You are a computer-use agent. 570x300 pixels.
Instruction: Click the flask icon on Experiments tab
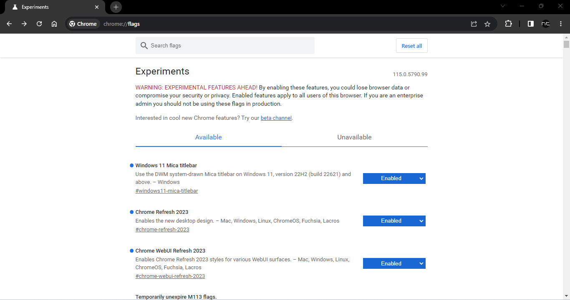click(15, 7)
